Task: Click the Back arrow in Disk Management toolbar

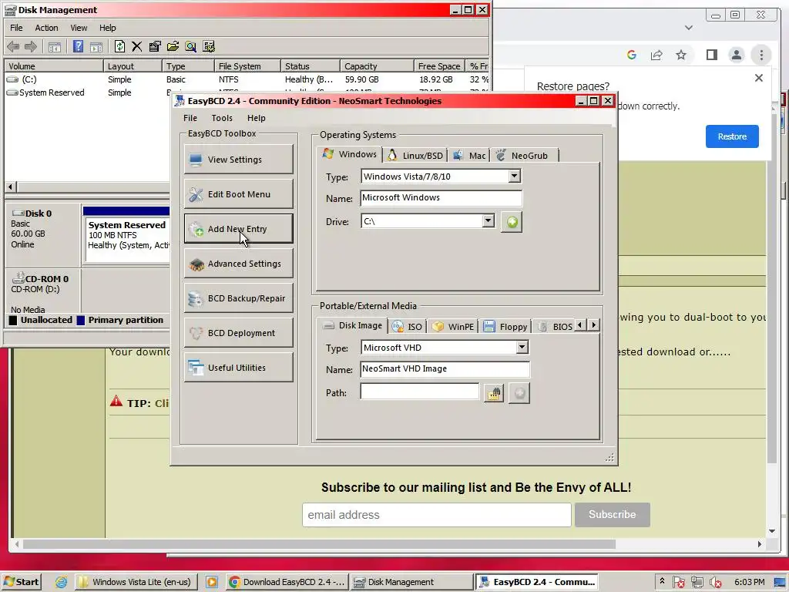Action: pyautogui.click(x=13, y=47)
